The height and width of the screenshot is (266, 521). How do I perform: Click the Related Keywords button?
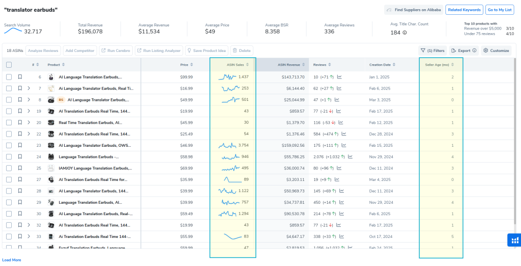coord(464,10)
